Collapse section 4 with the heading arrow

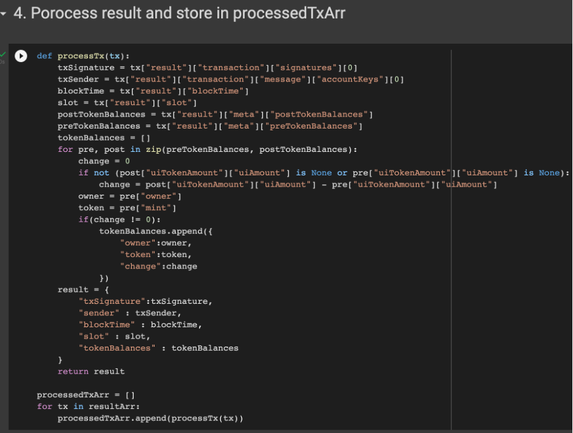coord(3,14)
